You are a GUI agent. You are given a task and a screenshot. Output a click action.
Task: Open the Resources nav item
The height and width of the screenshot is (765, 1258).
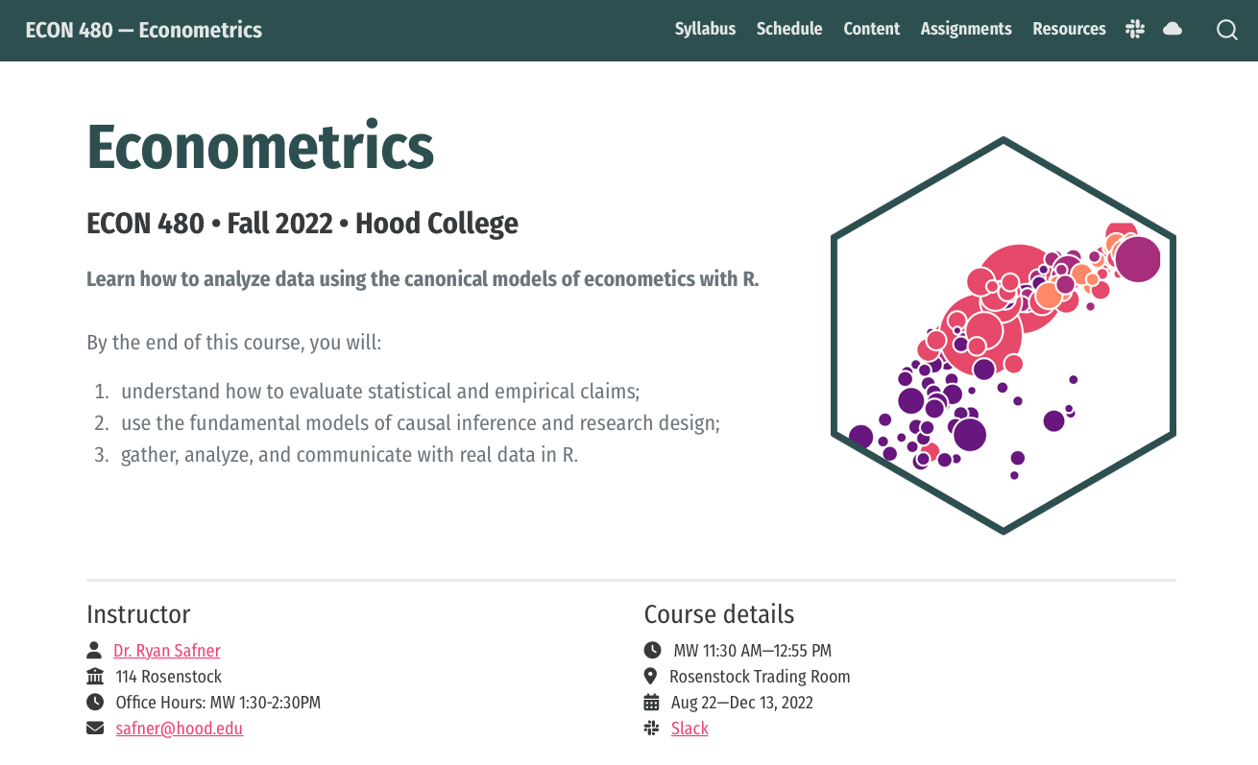tap(1069, 29)
